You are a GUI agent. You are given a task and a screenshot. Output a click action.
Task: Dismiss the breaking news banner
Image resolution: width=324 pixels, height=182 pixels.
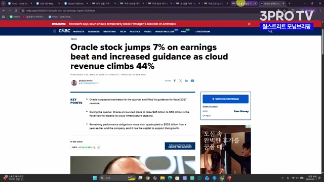(249, 24)
